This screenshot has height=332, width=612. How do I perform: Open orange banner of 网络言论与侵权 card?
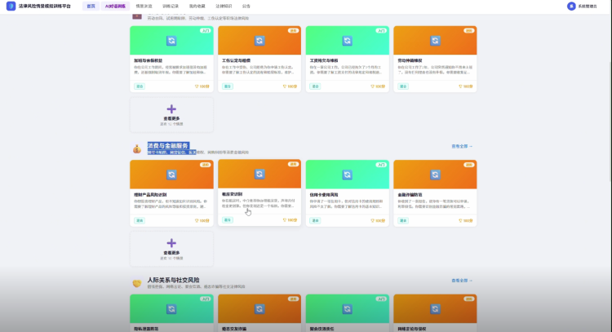point(435,308)
